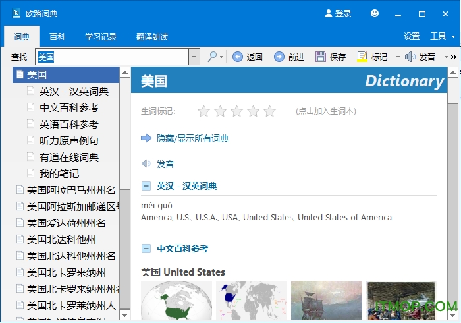The image size is (461, 323).
Task: Rate word with fourth star
Action: (x=253, y=111)
